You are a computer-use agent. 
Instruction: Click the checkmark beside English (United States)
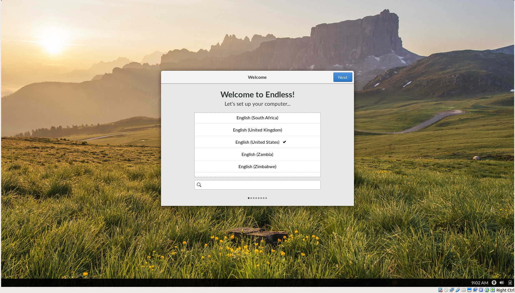(284, 142)
